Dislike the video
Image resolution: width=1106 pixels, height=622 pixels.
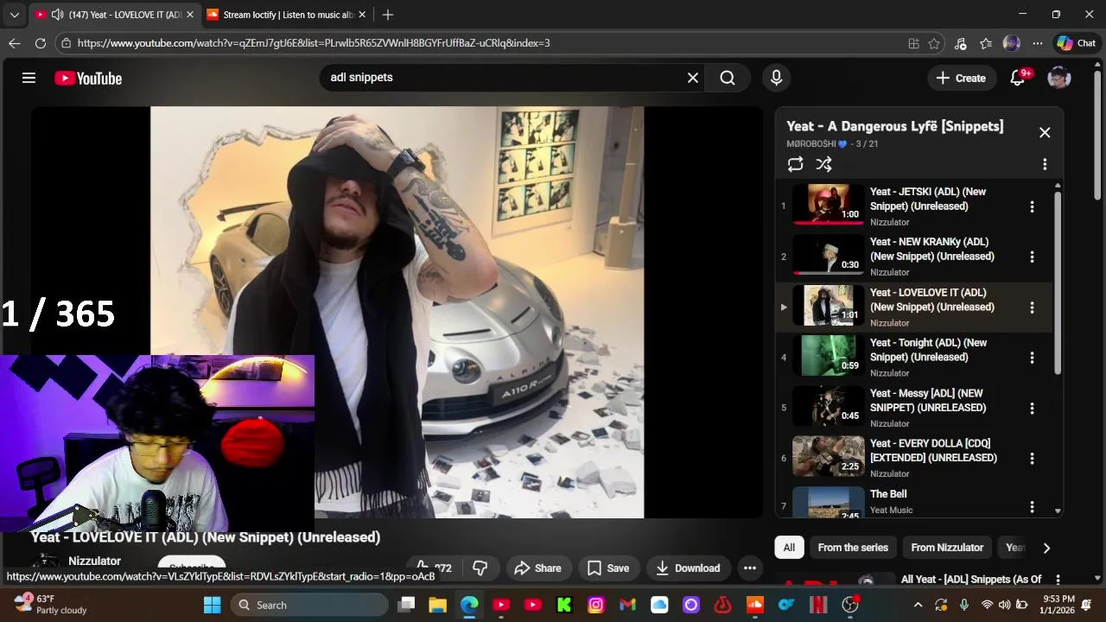point(480,568)
